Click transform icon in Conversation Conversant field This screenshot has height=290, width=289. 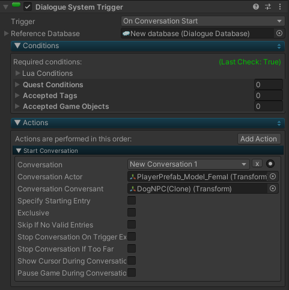(133, 189)
